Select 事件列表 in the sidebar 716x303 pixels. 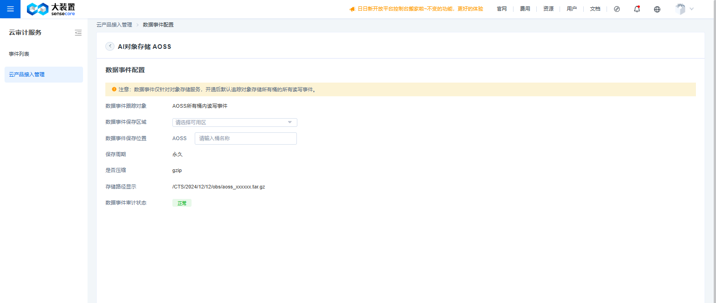click(x=19, y=54)
